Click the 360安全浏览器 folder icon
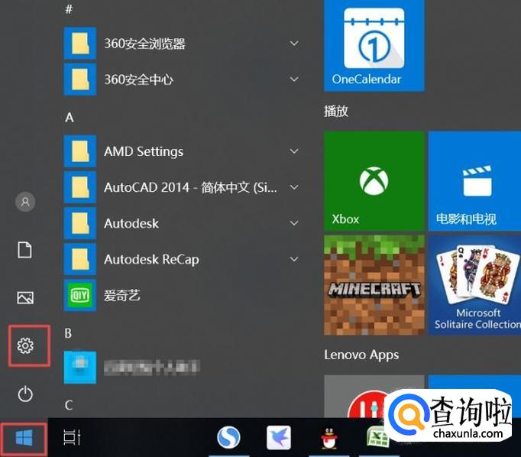Screen dimensions: 521x457 (x=80, y=44)
